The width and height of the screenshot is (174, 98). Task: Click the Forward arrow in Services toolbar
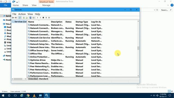coord(16,18)
